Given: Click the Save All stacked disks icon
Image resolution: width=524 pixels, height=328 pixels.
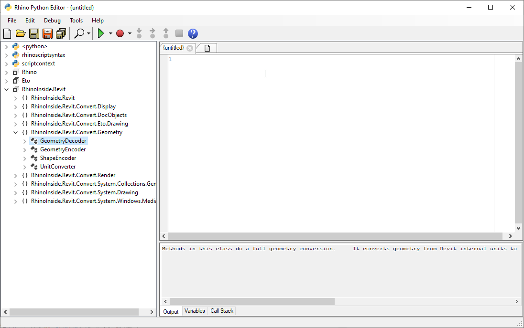Looking at the screenshot, I should pyautogui.click(x=61, y=33).
